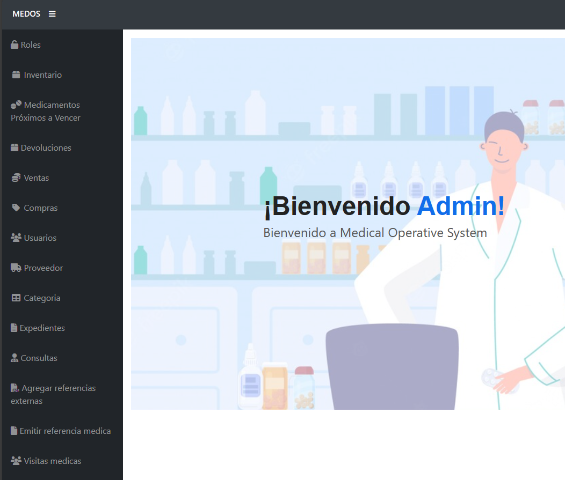This screenshot has width=565, height=480.
Task: Click the MEDOS brand logo link
Action: [26, 14]
